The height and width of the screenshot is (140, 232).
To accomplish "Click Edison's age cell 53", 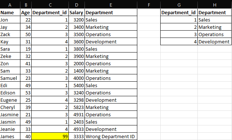I will pos(26,93).
